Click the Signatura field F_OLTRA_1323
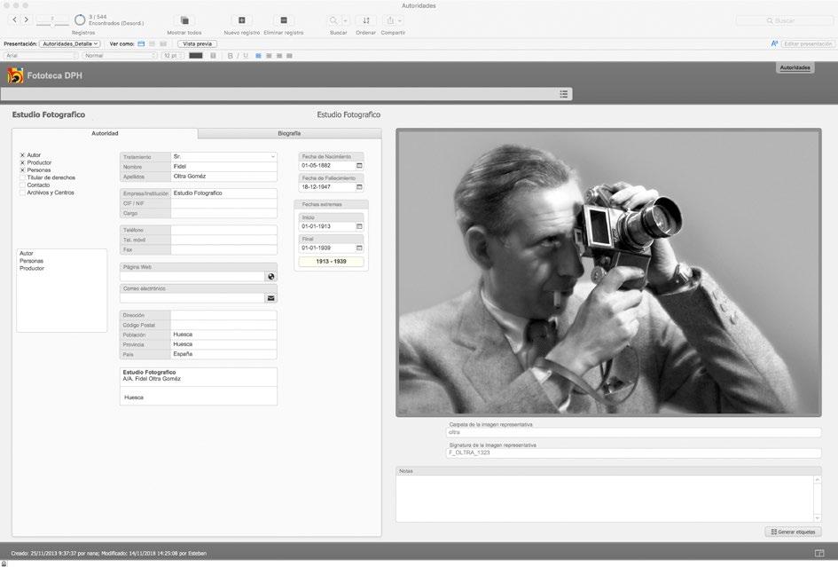Image resolution: width=838 pixels, height=567 pixels. coord(633,453)
